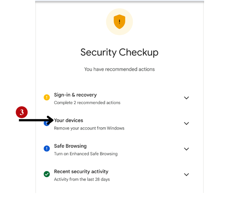Click Activity from the last 28 days
Image resolution: width=233 pixels, height=199 pixels.
point(82,179)
